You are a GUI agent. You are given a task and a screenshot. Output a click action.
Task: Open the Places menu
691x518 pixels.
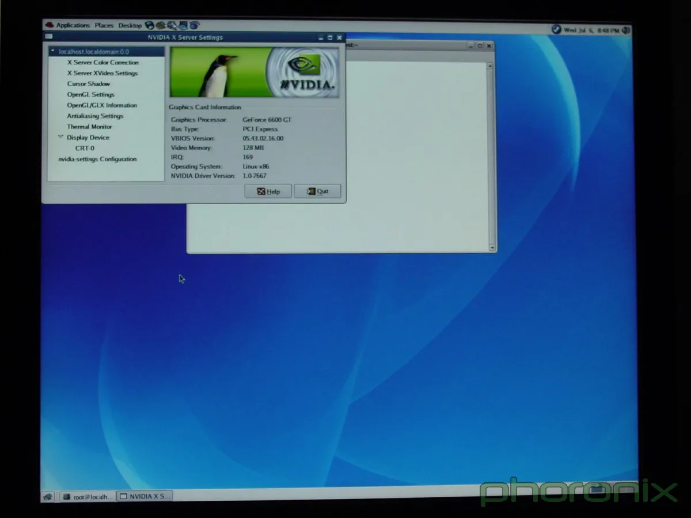click(104, 25)
